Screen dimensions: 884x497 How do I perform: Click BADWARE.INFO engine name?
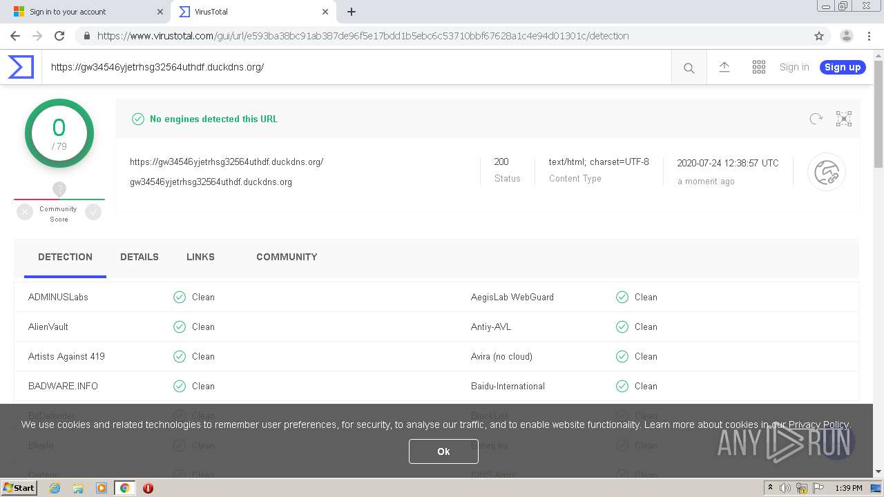pyautogui.click(x=63, y=386)
